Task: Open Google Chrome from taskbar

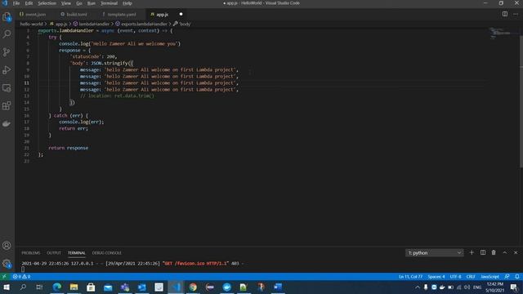Action: pos(193,287)
